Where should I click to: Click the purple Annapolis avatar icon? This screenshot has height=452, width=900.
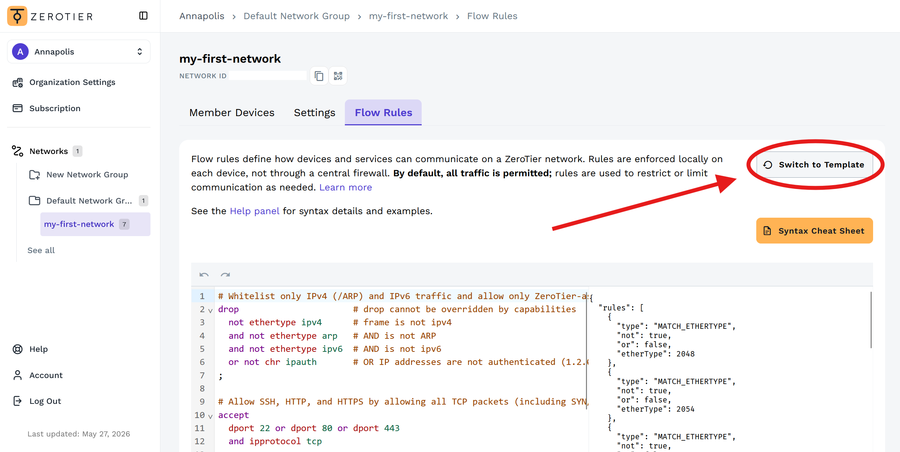pyautogui.click(x=21, y=52)
